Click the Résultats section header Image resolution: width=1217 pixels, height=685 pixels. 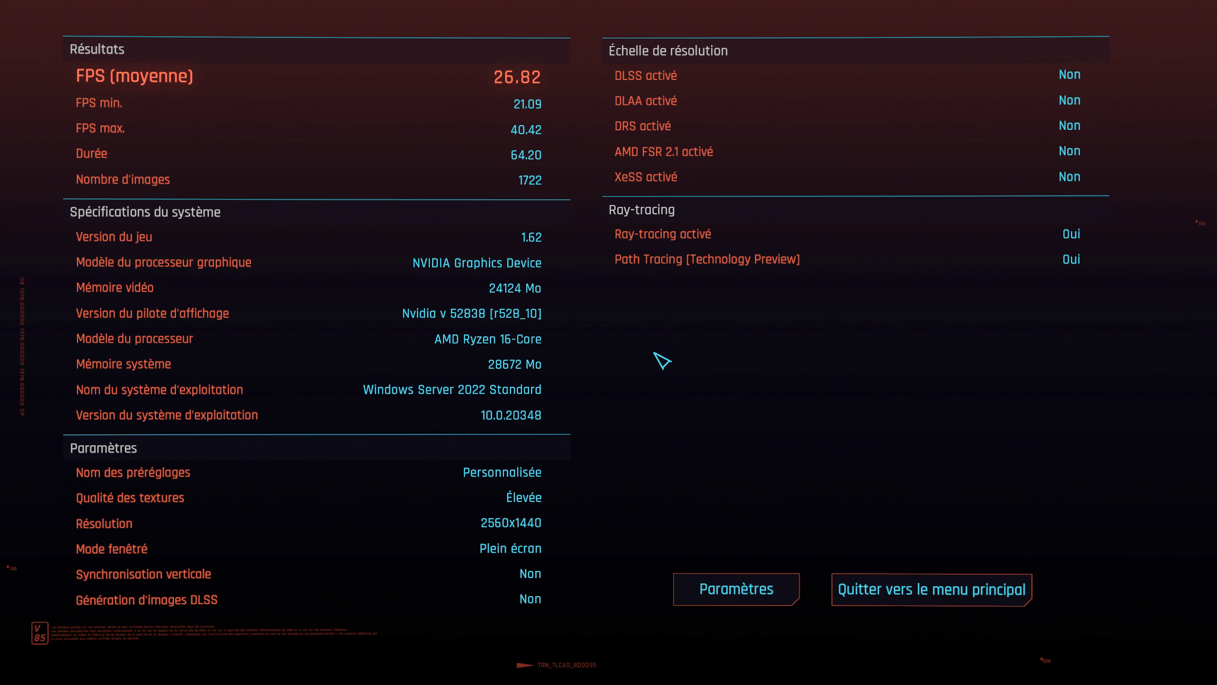97,49
